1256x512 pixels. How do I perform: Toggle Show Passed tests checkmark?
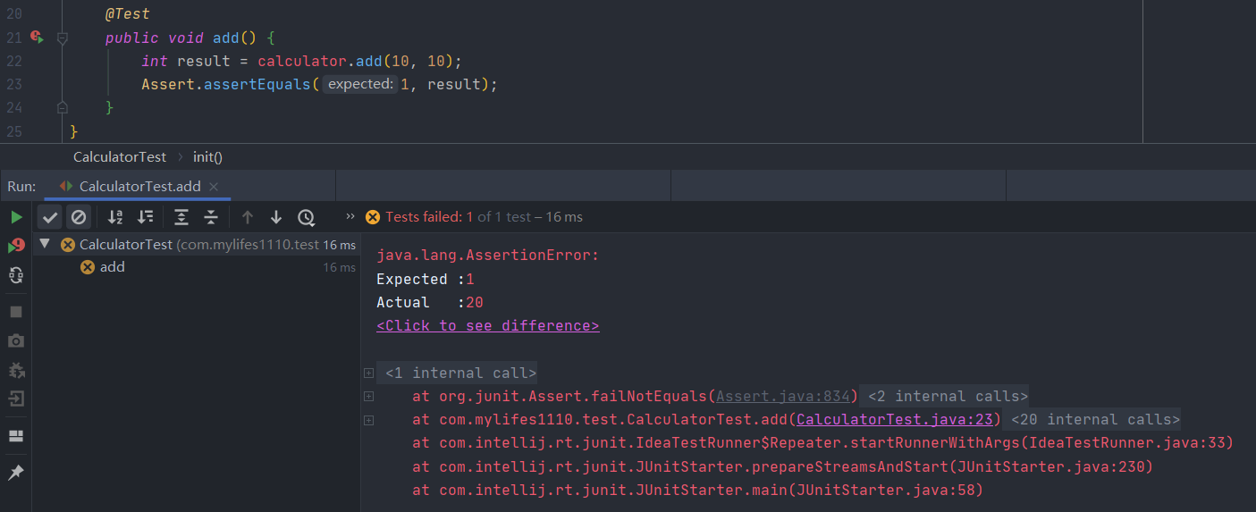[50, 217]
